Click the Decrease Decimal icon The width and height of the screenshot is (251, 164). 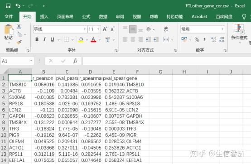coord(222,39)
